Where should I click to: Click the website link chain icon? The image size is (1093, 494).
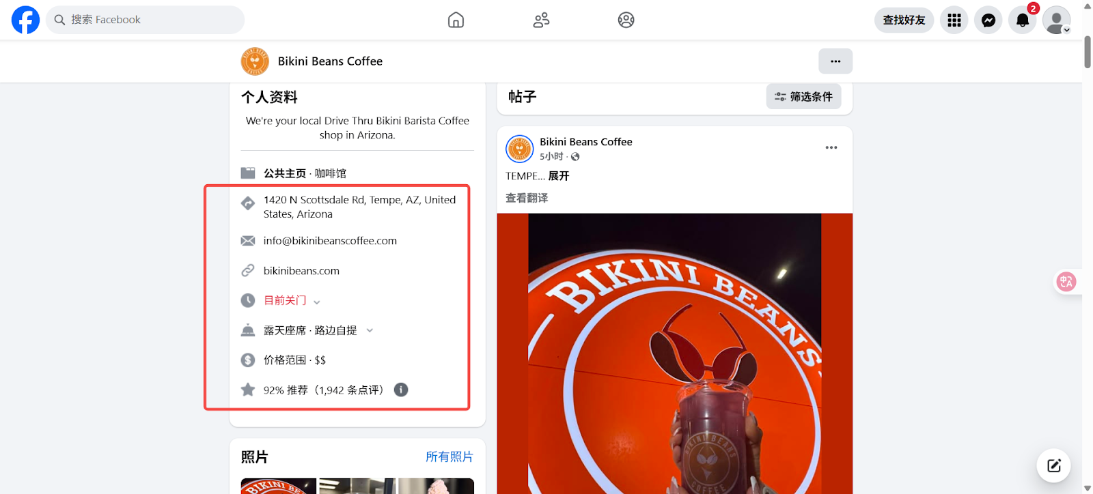[x=248, y=271]
